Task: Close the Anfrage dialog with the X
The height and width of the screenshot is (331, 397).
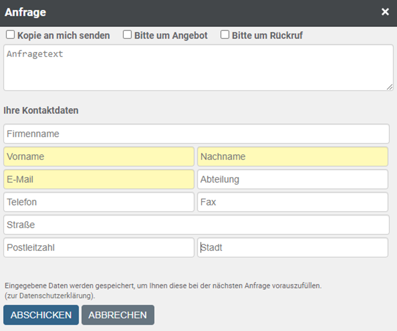Action: click(x=385, y=12)
